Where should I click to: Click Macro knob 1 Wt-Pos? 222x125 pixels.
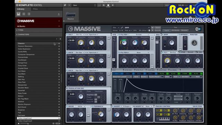(x=175, y=111)
